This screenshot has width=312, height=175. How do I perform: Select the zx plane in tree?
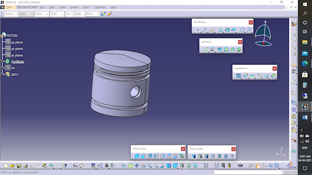coord(17,55)
